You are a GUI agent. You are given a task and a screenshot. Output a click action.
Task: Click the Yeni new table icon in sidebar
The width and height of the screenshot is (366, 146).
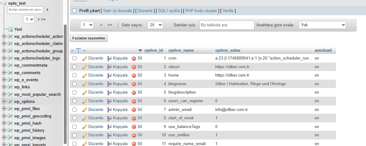pos(10,29)
